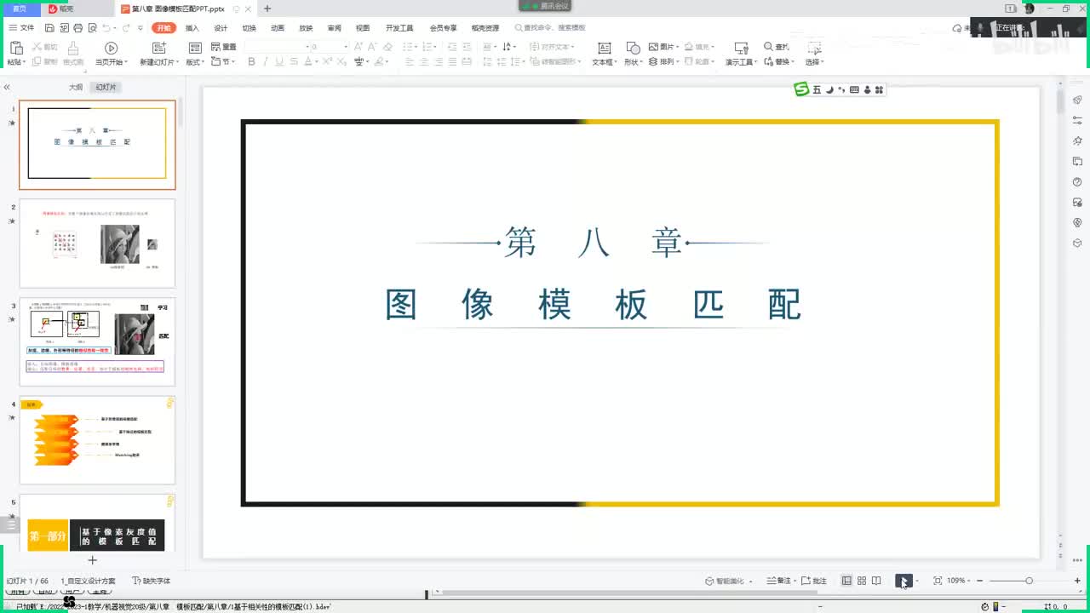Click the Notes (备注) icon in status bar
The width and height of the screenshot is (1090, 613).
(x=772, y=581)
